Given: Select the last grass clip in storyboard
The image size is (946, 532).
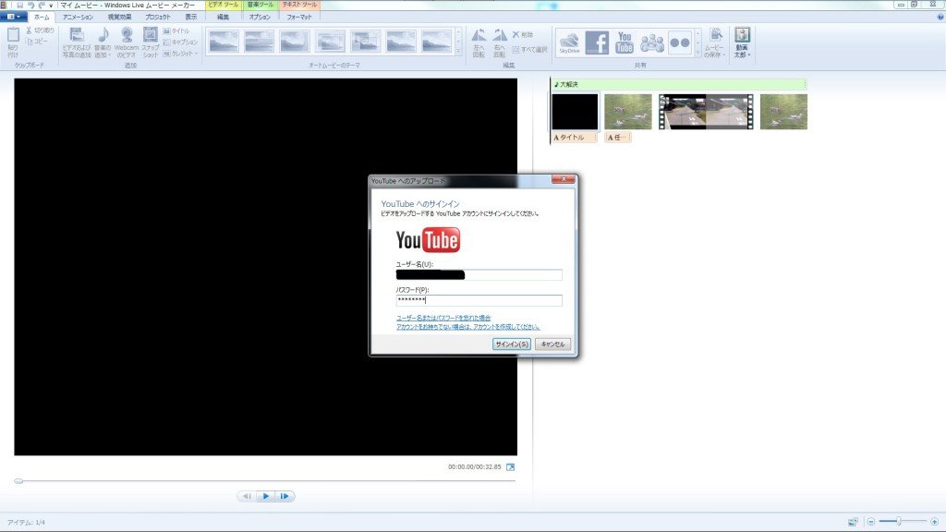Looking at the screenshot, I should (783, 112).
